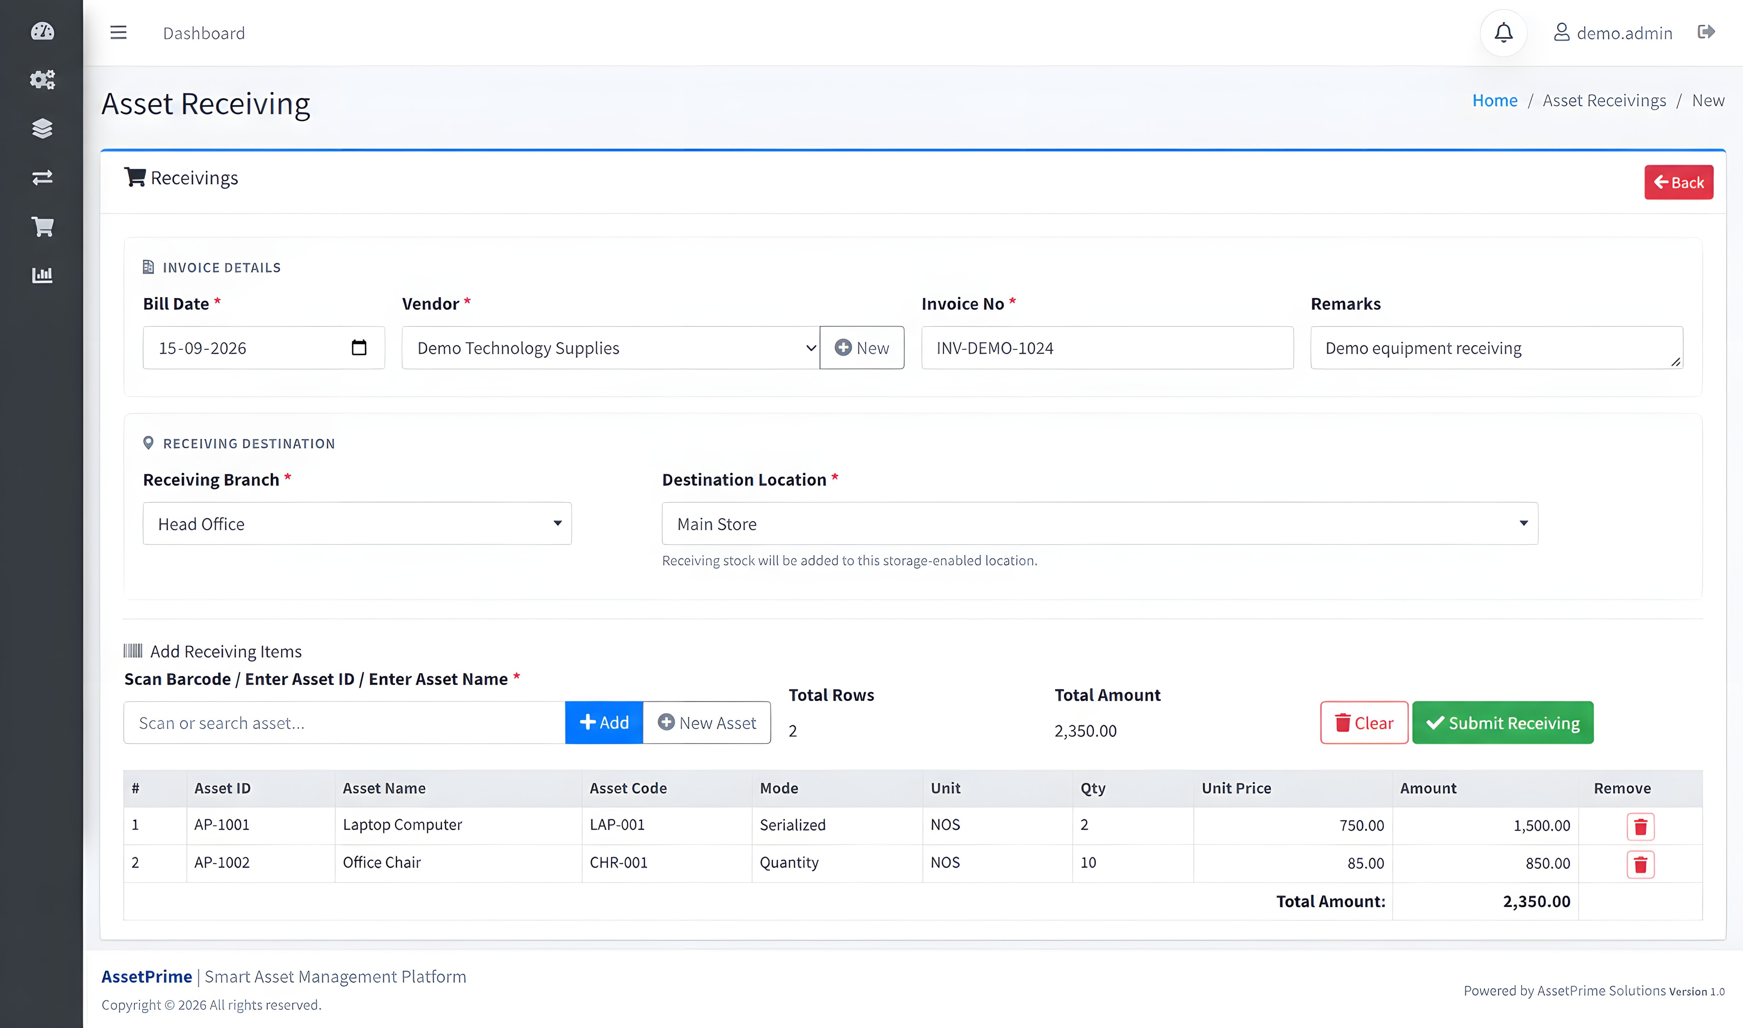This screenshot has height=1028, width=1743.
Task: Open the layers stack sidebar icon
Action: (x=42, y=129)
